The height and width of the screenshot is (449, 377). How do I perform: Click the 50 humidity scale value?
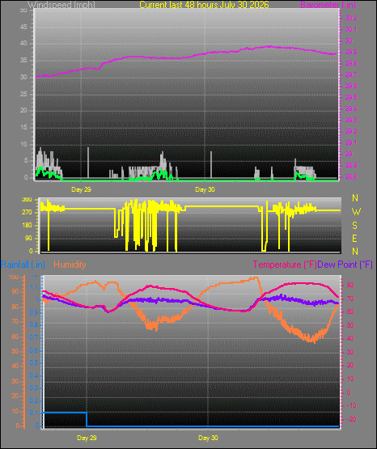(15, 351)
